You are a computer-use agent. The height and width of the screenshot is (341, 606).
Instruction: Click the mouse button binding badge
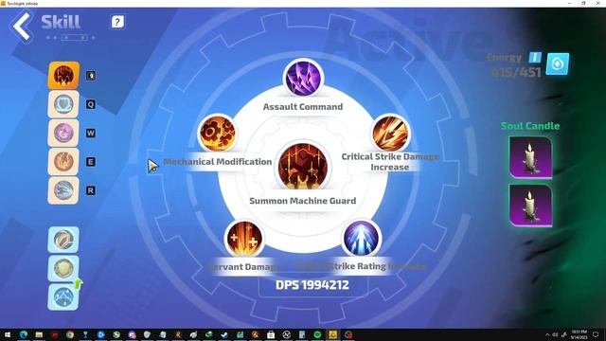[91, 76]
